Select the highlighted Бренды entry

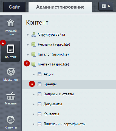(69, 85)
